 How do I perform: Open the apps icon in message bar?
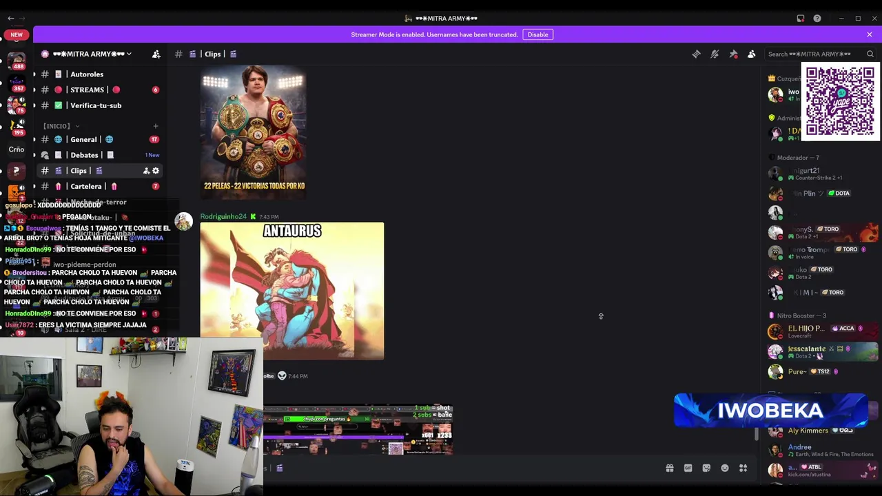[x=743, y=468]
